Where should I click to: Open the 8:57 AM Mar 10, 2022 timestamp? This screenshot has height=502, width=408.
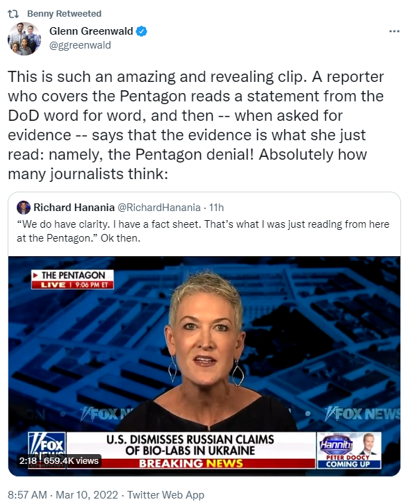click(x=63, y=494)
